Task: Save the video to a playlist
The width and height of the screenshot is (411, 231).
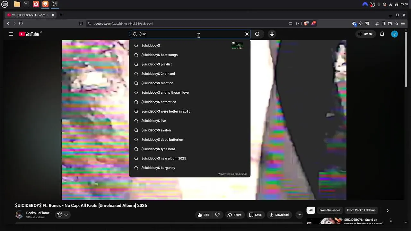Action: [x=255, y=215]
